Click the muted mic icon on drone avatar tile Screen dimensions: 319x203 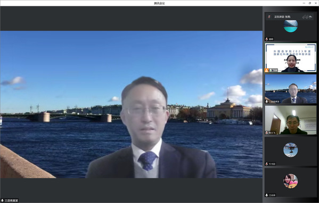(267, 164)
